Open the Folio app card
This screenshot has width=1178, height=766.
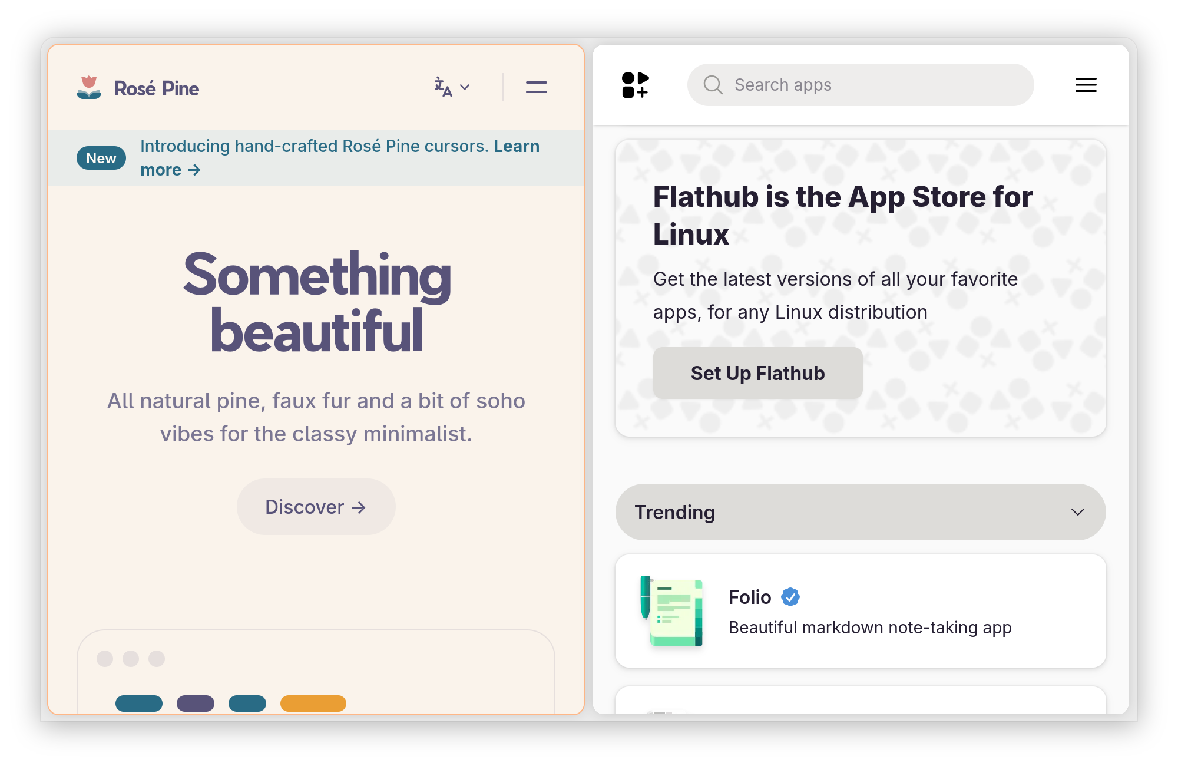click(861, 611)
